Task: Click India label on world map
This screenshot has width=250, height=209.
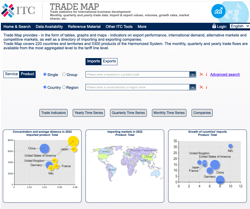Action: click(143, 161)
